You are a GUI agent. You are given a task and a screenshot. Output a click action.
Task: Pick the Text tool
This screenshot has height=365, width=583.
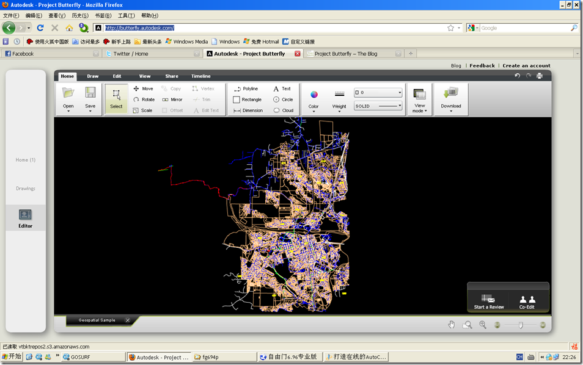(x=282, y=89)
